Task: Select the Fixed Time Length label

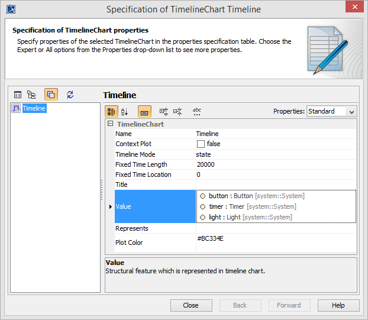Action: pos(141,164)
